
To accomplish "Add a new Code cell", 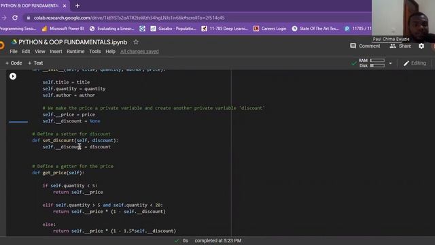I will pos(14,63).
